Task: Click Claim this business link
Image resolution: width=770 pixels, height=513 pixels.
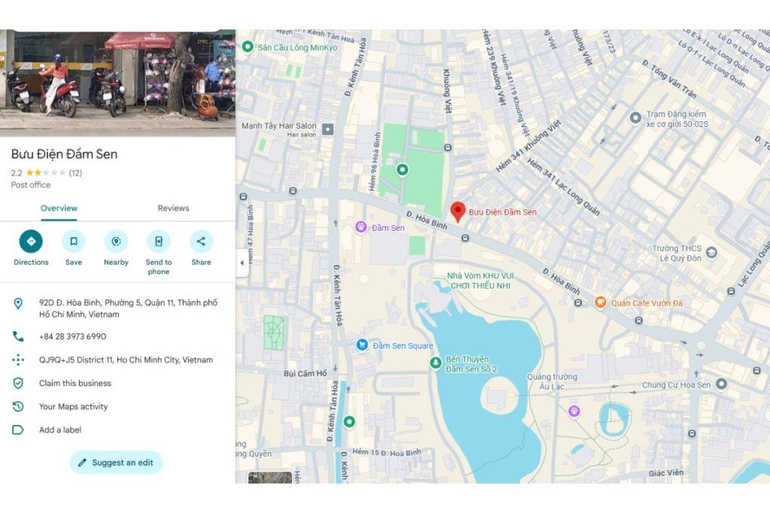Action: [x=75, y=384]
